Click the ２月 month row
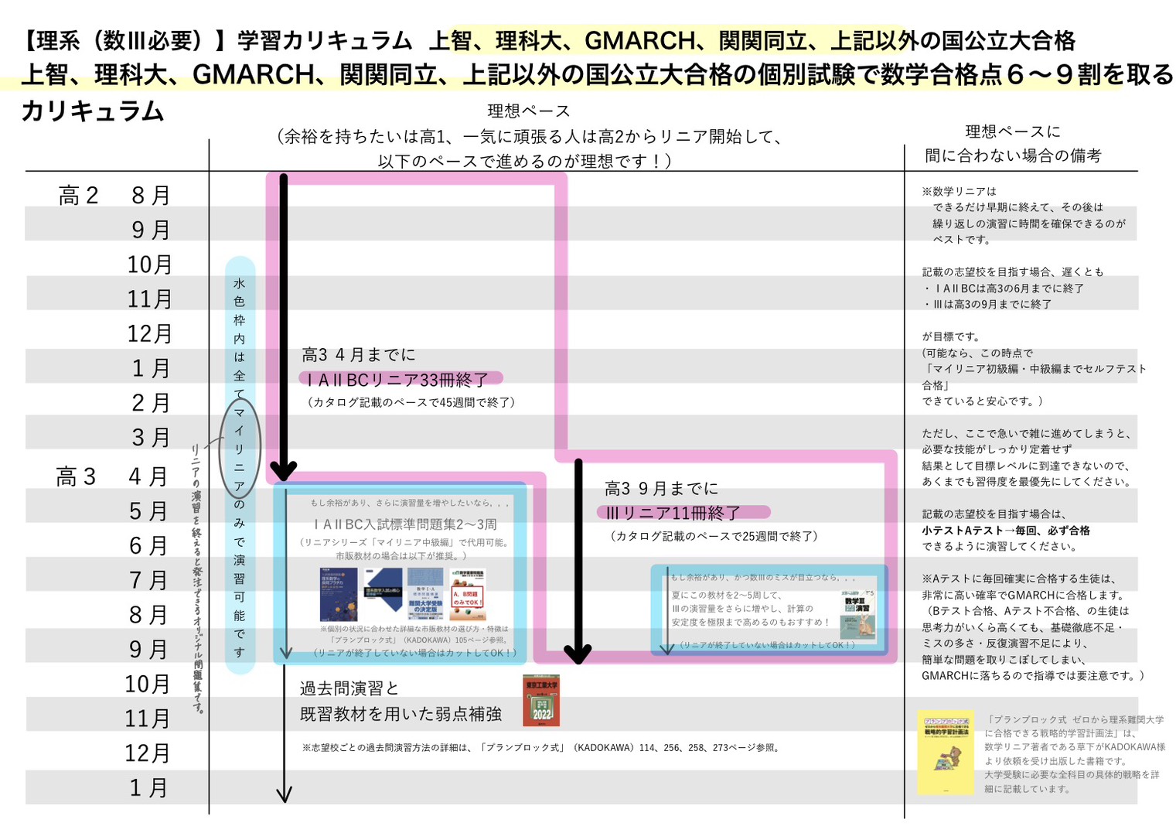The image size is (1176, 833). pos(151,403)
